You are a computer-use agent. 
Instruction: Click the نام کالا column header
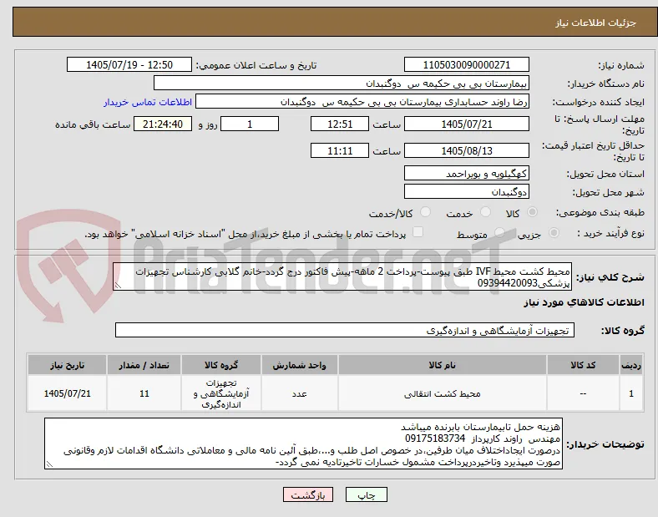(443, 365)
